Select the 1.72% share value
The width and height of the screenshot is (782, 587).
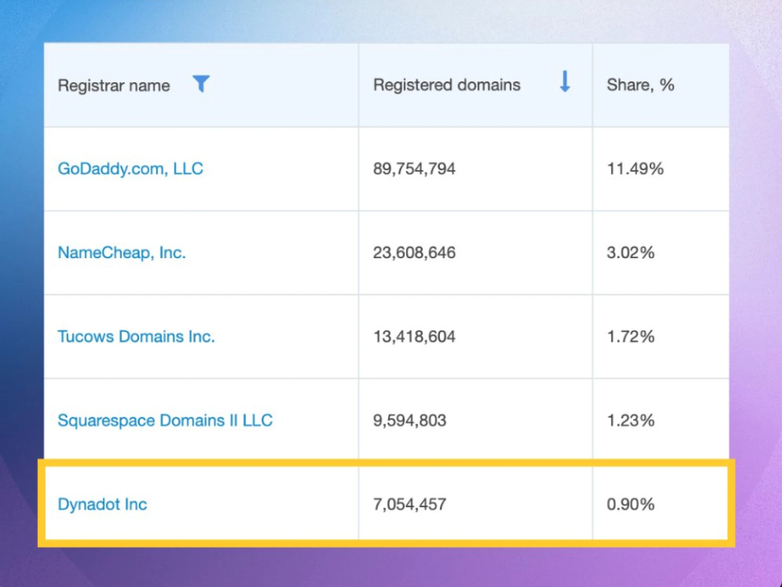click(631, 336)
